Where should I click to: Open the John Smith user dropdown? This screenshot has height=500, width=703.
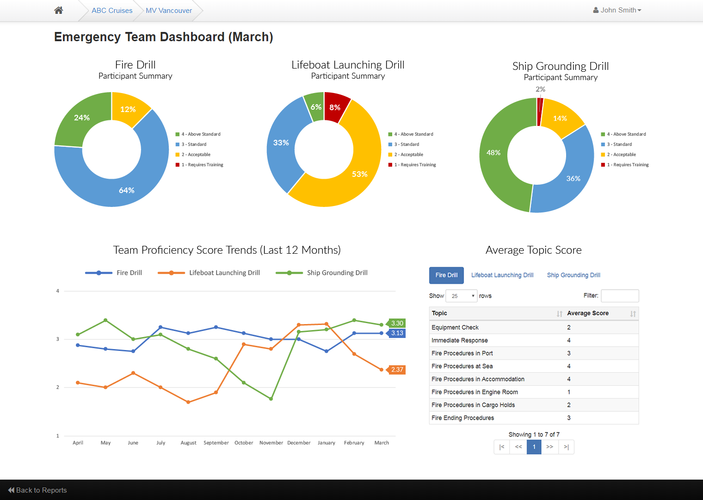pos(617,10)
